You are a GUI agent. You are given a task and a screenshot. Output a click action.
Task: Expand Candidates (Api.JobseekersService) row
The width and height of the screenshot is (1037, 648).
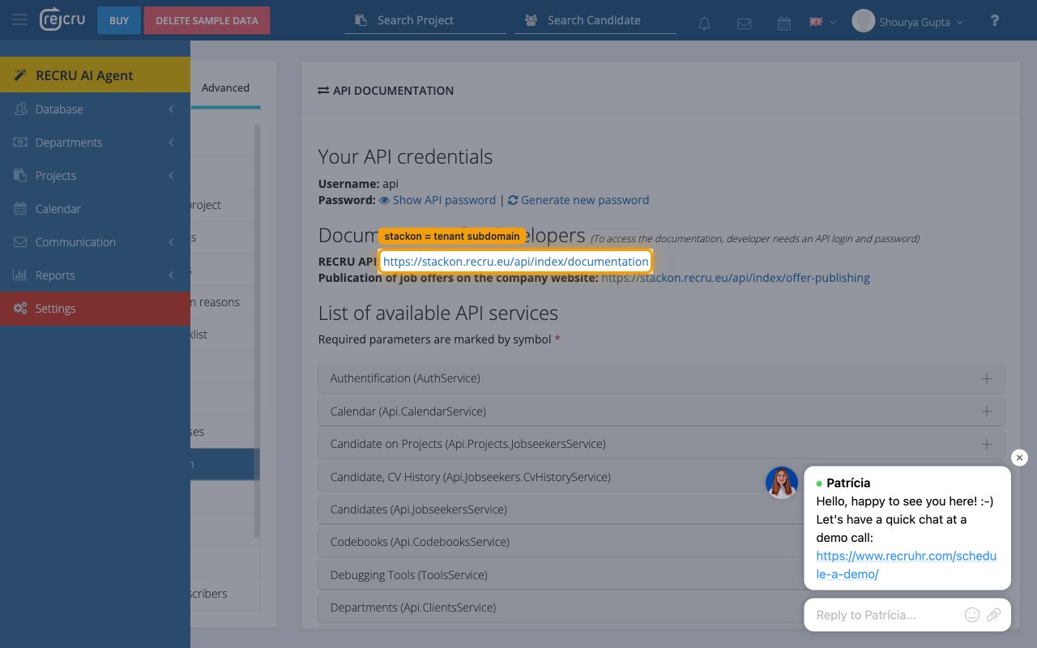[x=661, y=509]
